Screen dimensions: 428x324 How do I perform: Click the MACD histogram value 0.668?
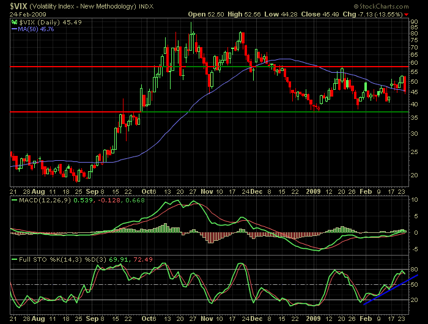click(x=135, y=201)
